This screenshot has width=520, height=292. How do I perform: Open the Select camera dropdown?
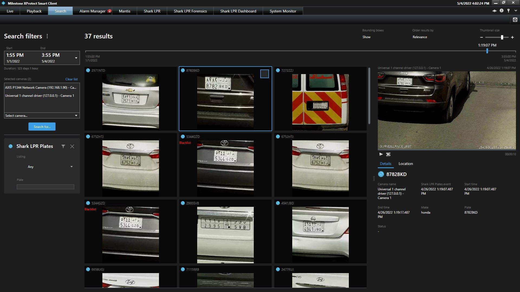(42, 115)
